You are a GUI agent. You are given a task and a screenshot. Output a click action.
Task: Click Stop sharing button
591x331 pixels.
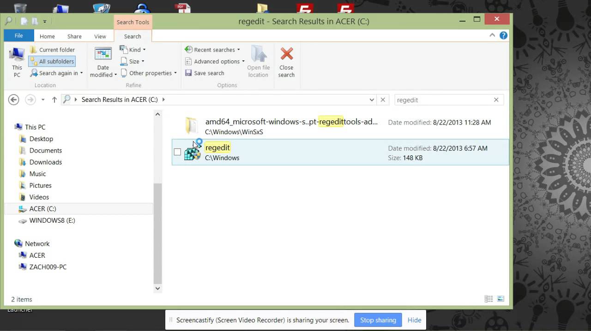(378, 320)
